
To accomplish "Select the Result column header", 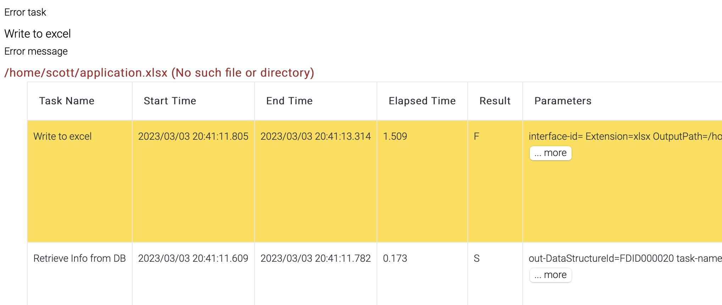I will (x=495, y=101).
